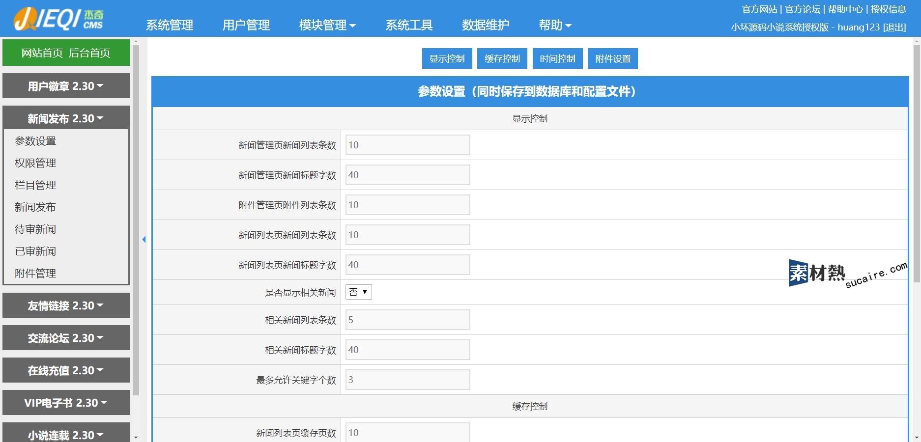This screenshot has height=442, width=921.
Task: Expand the 模块管理 menu
Action: point(327,25)
